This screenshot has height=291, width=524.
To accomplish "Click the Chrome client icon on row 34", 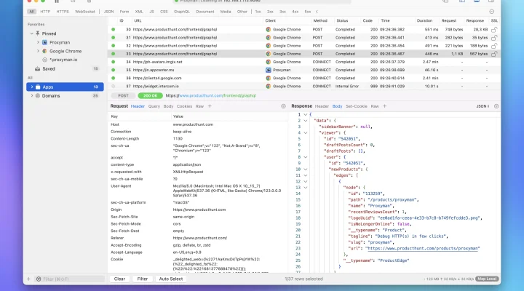I will 268,62.
